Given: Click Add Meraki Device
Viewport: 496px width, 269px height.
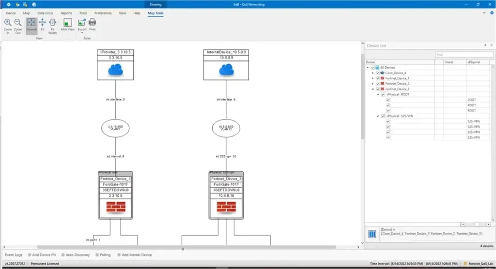Looking at the screenshot, I should coord(135,255).
